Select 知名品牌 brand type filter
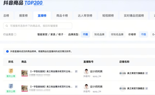 tap(99, 34)
